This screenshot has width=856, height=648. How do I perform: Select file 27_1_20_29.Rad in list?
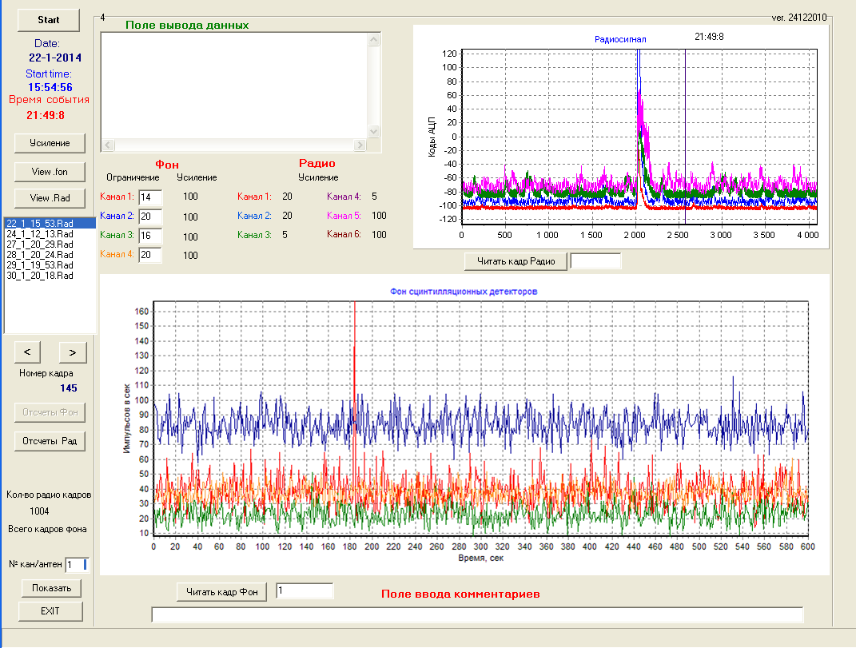[40, 244]
